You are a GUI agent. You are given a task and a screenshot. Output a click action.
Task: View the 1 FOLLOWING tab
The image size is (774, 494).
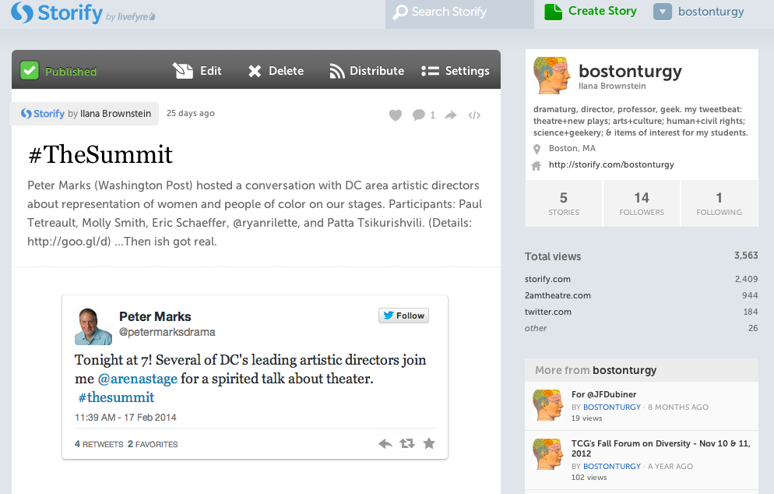click(719, 203)
